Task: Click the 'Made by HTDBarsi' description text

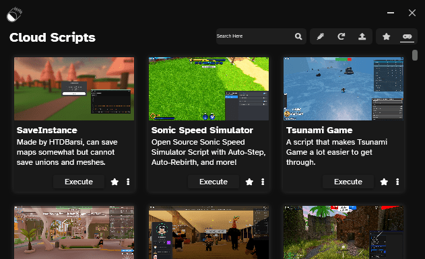Action: [67, 152]
